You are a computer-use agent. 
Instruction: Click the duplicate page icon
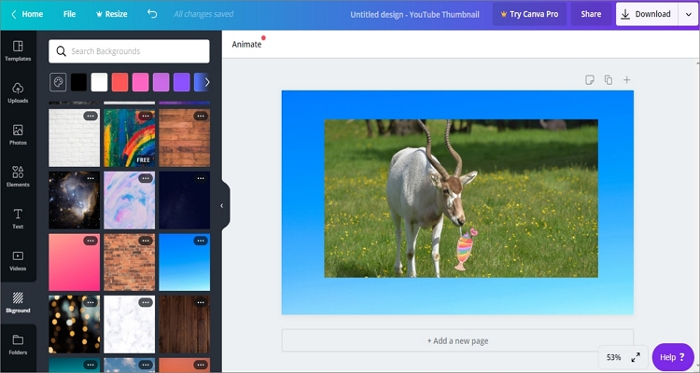[608, 80]
